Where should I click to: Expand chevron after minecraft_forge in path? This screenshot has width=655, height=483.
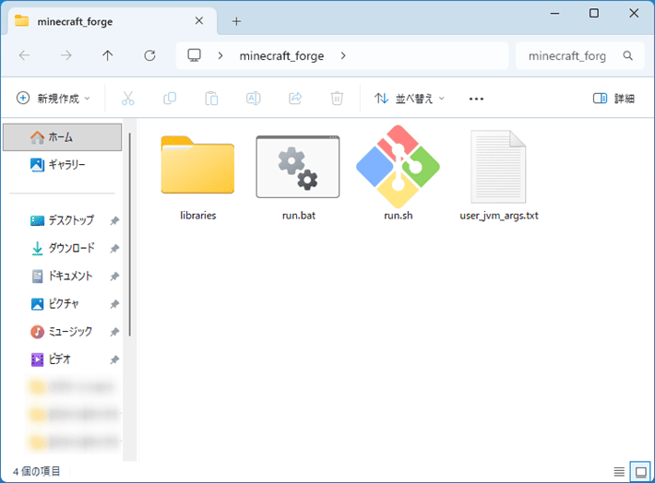343,55
